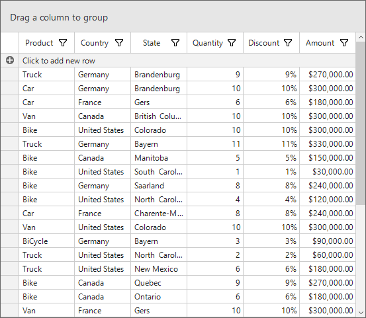Select the $90,000.00 amount cell
The height and width of the screenshot is (318, 366).
[x=328, y=241]
